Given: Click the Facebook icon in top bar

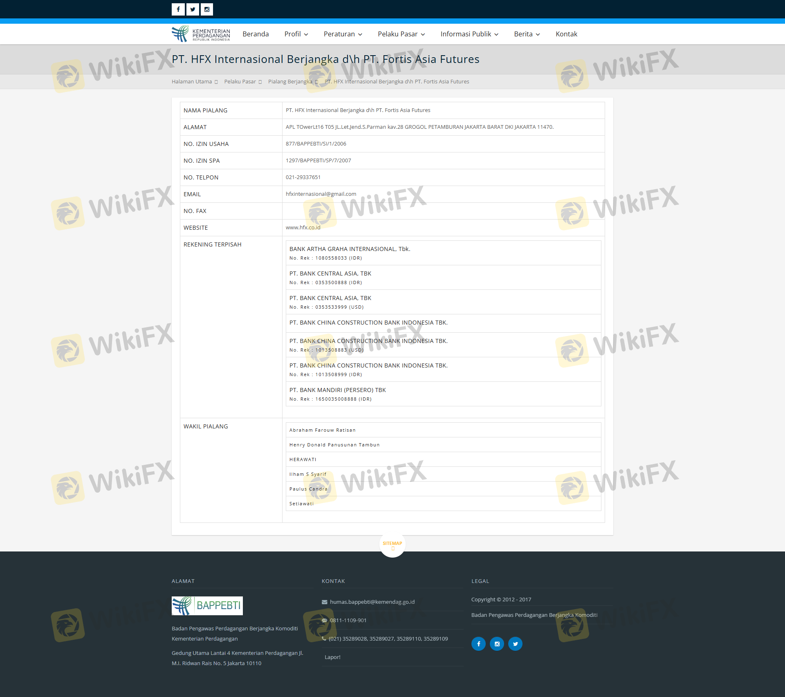Looking at the screenshot, I should pos(178,9).
